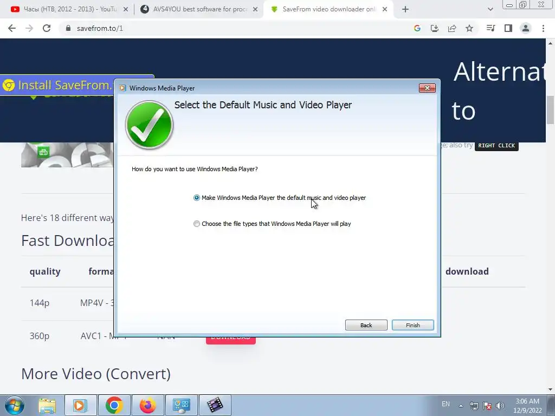Close the AVS4YOU tab
This screenshot has width=555, height=416.
[255, 10]
